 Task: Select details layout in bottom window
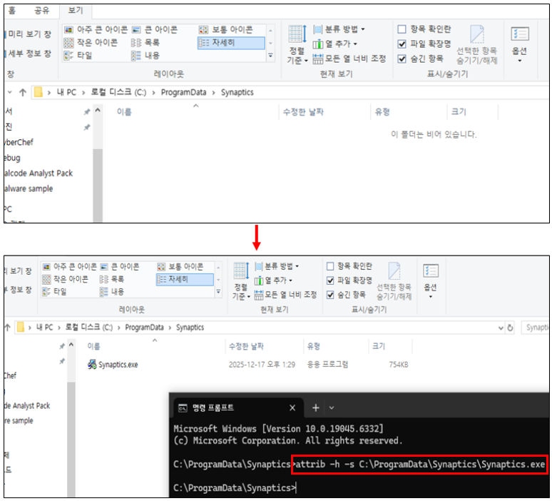tap(185, 279)
